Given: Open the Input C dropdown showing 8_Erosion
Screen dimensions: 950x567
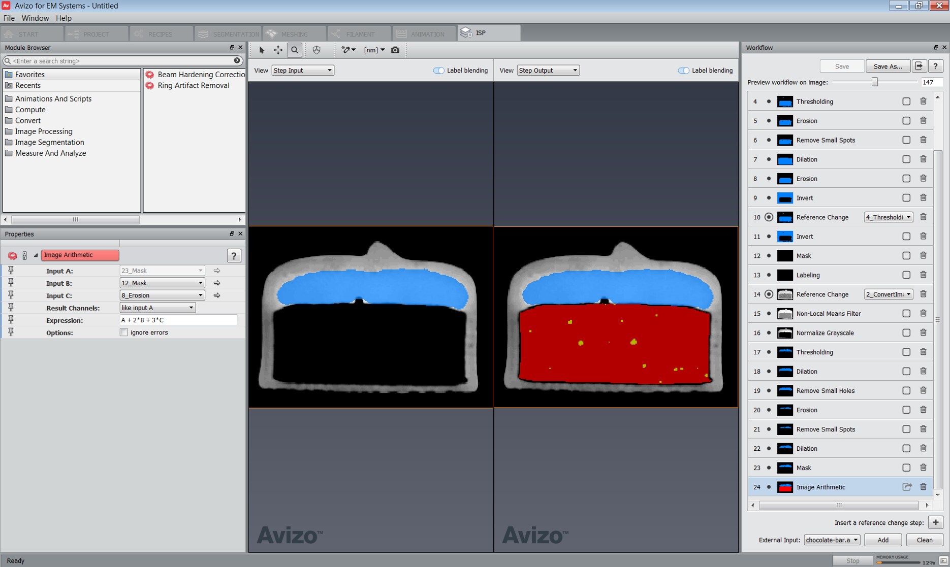Looking at the screenshot, I should (162, 295).
